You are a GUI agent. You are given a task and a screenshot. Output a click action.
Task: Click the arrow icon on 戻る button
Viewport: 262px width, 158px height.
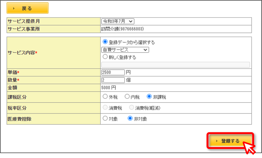click(x=14, y=8)
